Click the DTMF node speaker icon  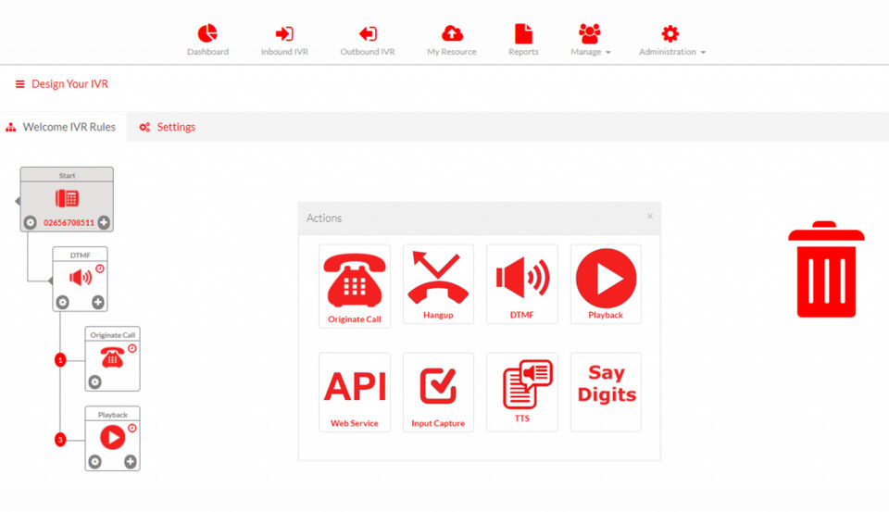80,277
